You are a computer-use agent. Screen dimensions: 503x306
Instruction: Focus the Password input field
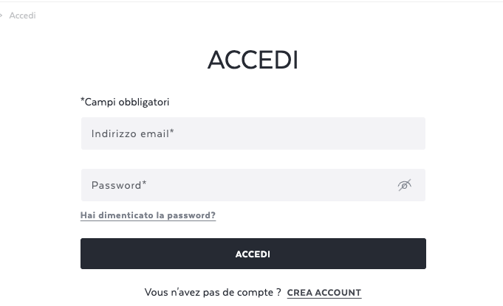tap(253, 185)
